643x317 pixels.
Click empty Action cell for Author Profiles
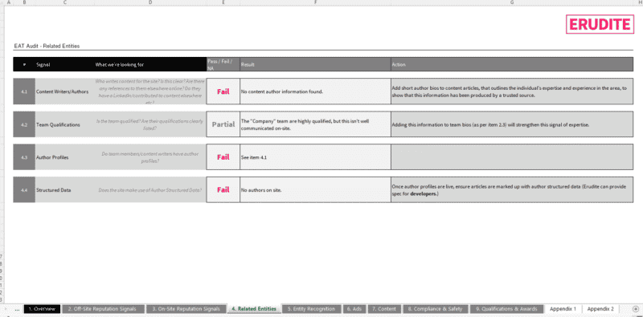[x=512, y=156]
